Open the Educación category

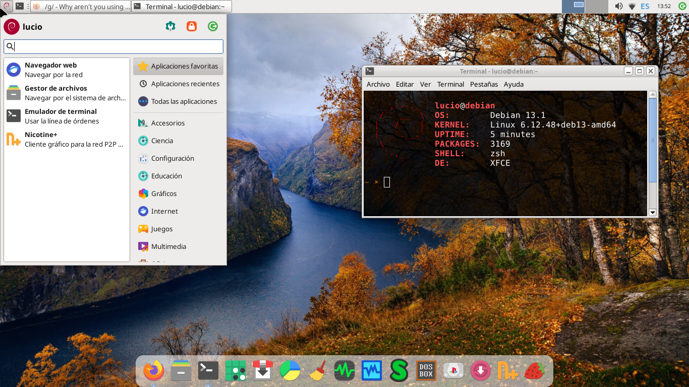(179, 176)
